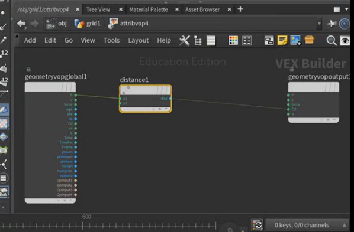354x232 pixels.
Task: Add a yellow sticky note
Action: (282, 41)
